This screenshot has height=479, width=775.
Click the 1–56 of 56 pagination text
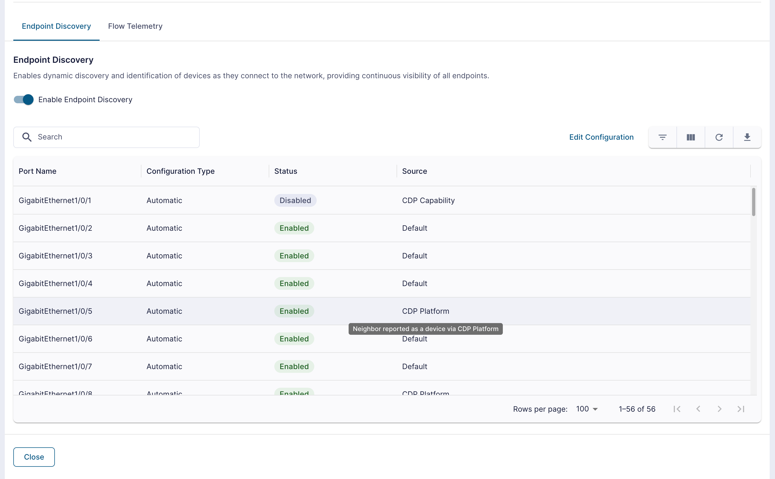(637, 409)
